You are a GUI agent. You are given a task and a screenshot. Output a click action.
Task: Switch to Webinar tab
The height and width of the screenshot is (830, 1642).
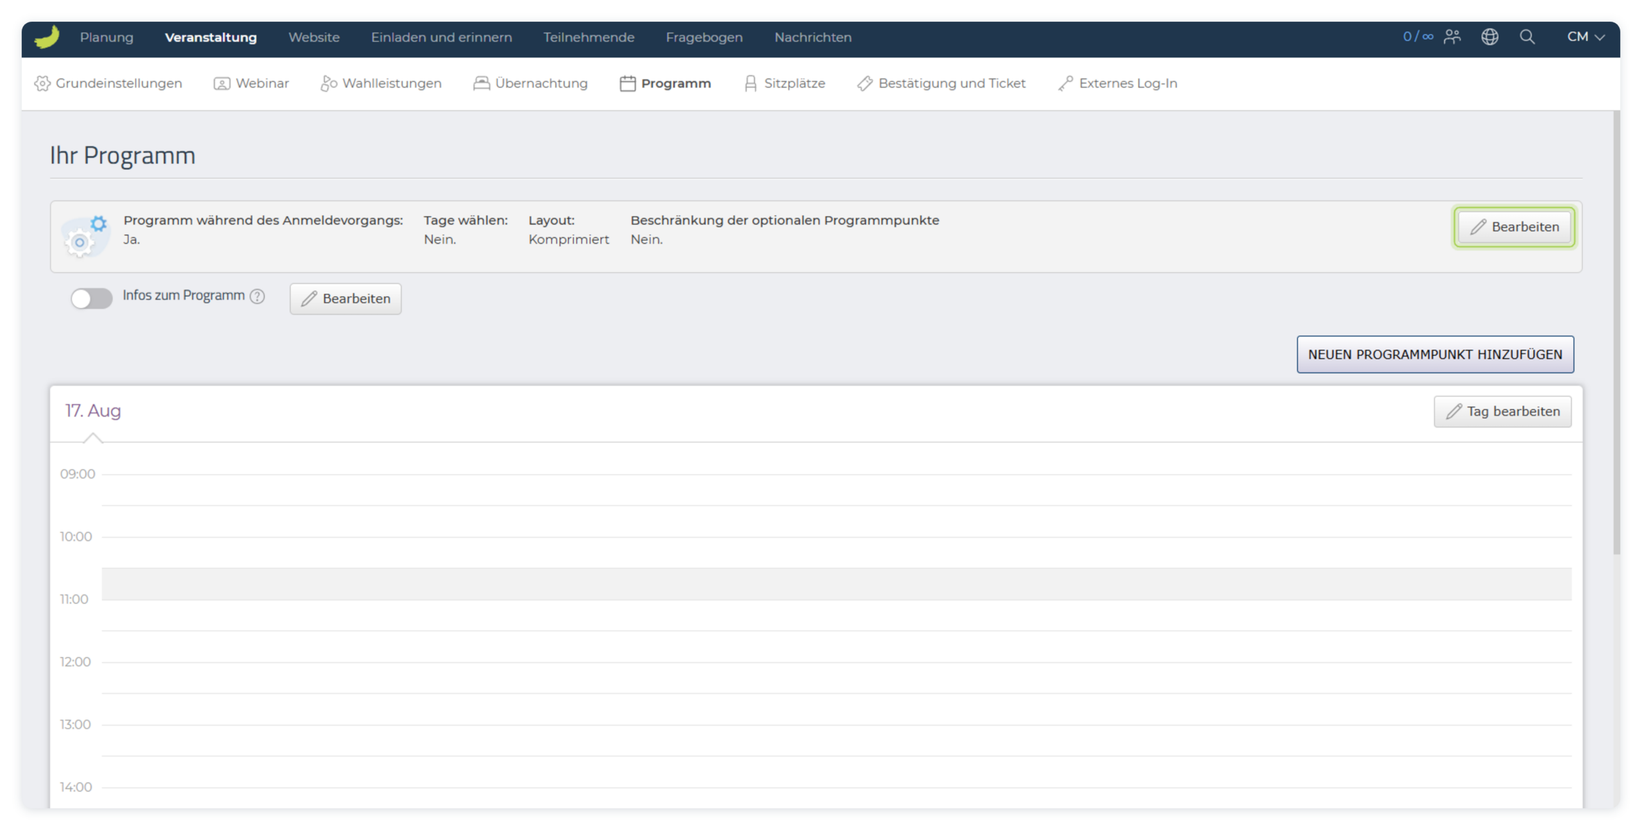pos(251,83)
